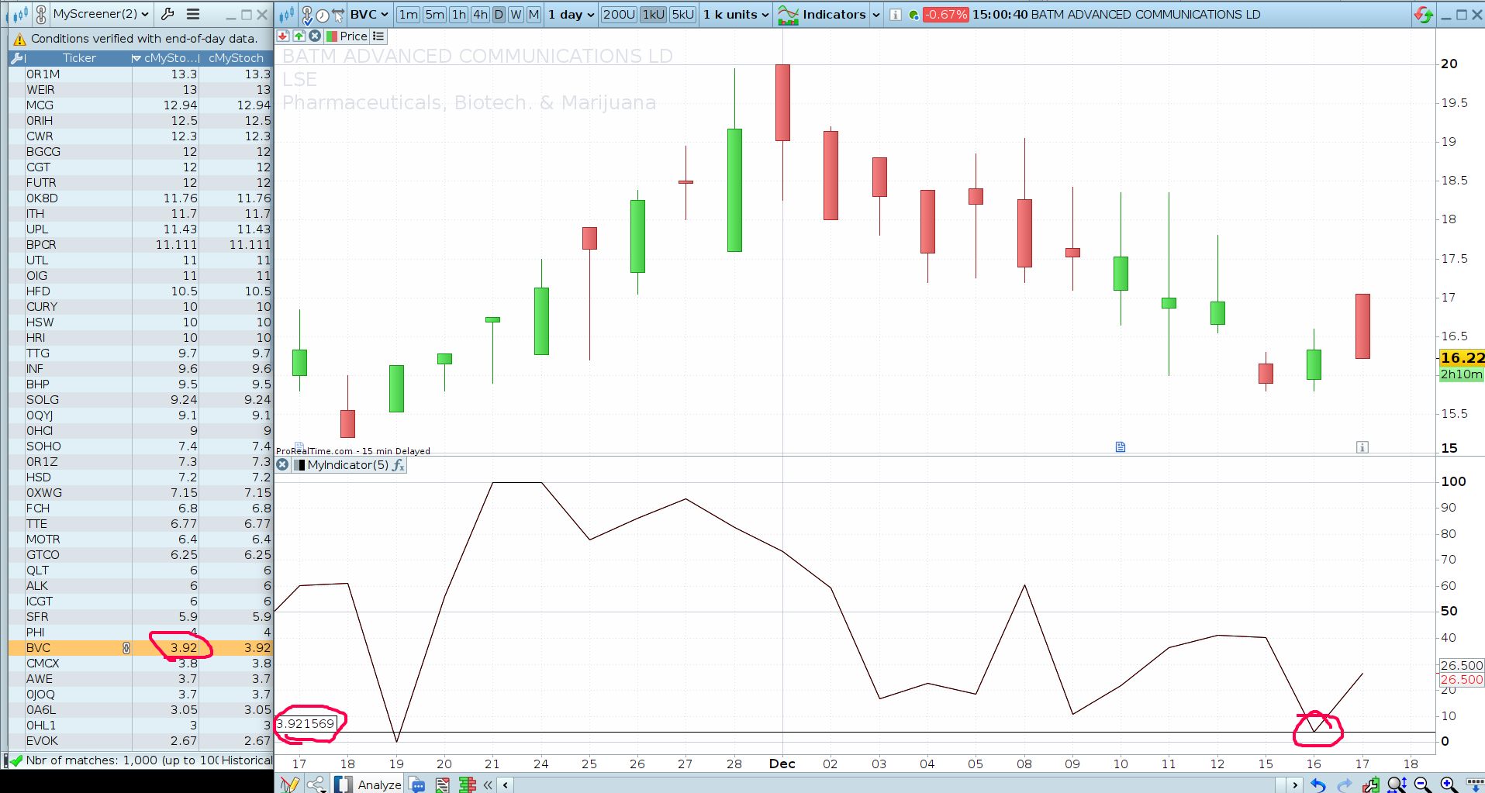Select the 5m timeframe
Image resolution: width=1485 pixels, height=793 pixels.
click(x=435, y=14)
